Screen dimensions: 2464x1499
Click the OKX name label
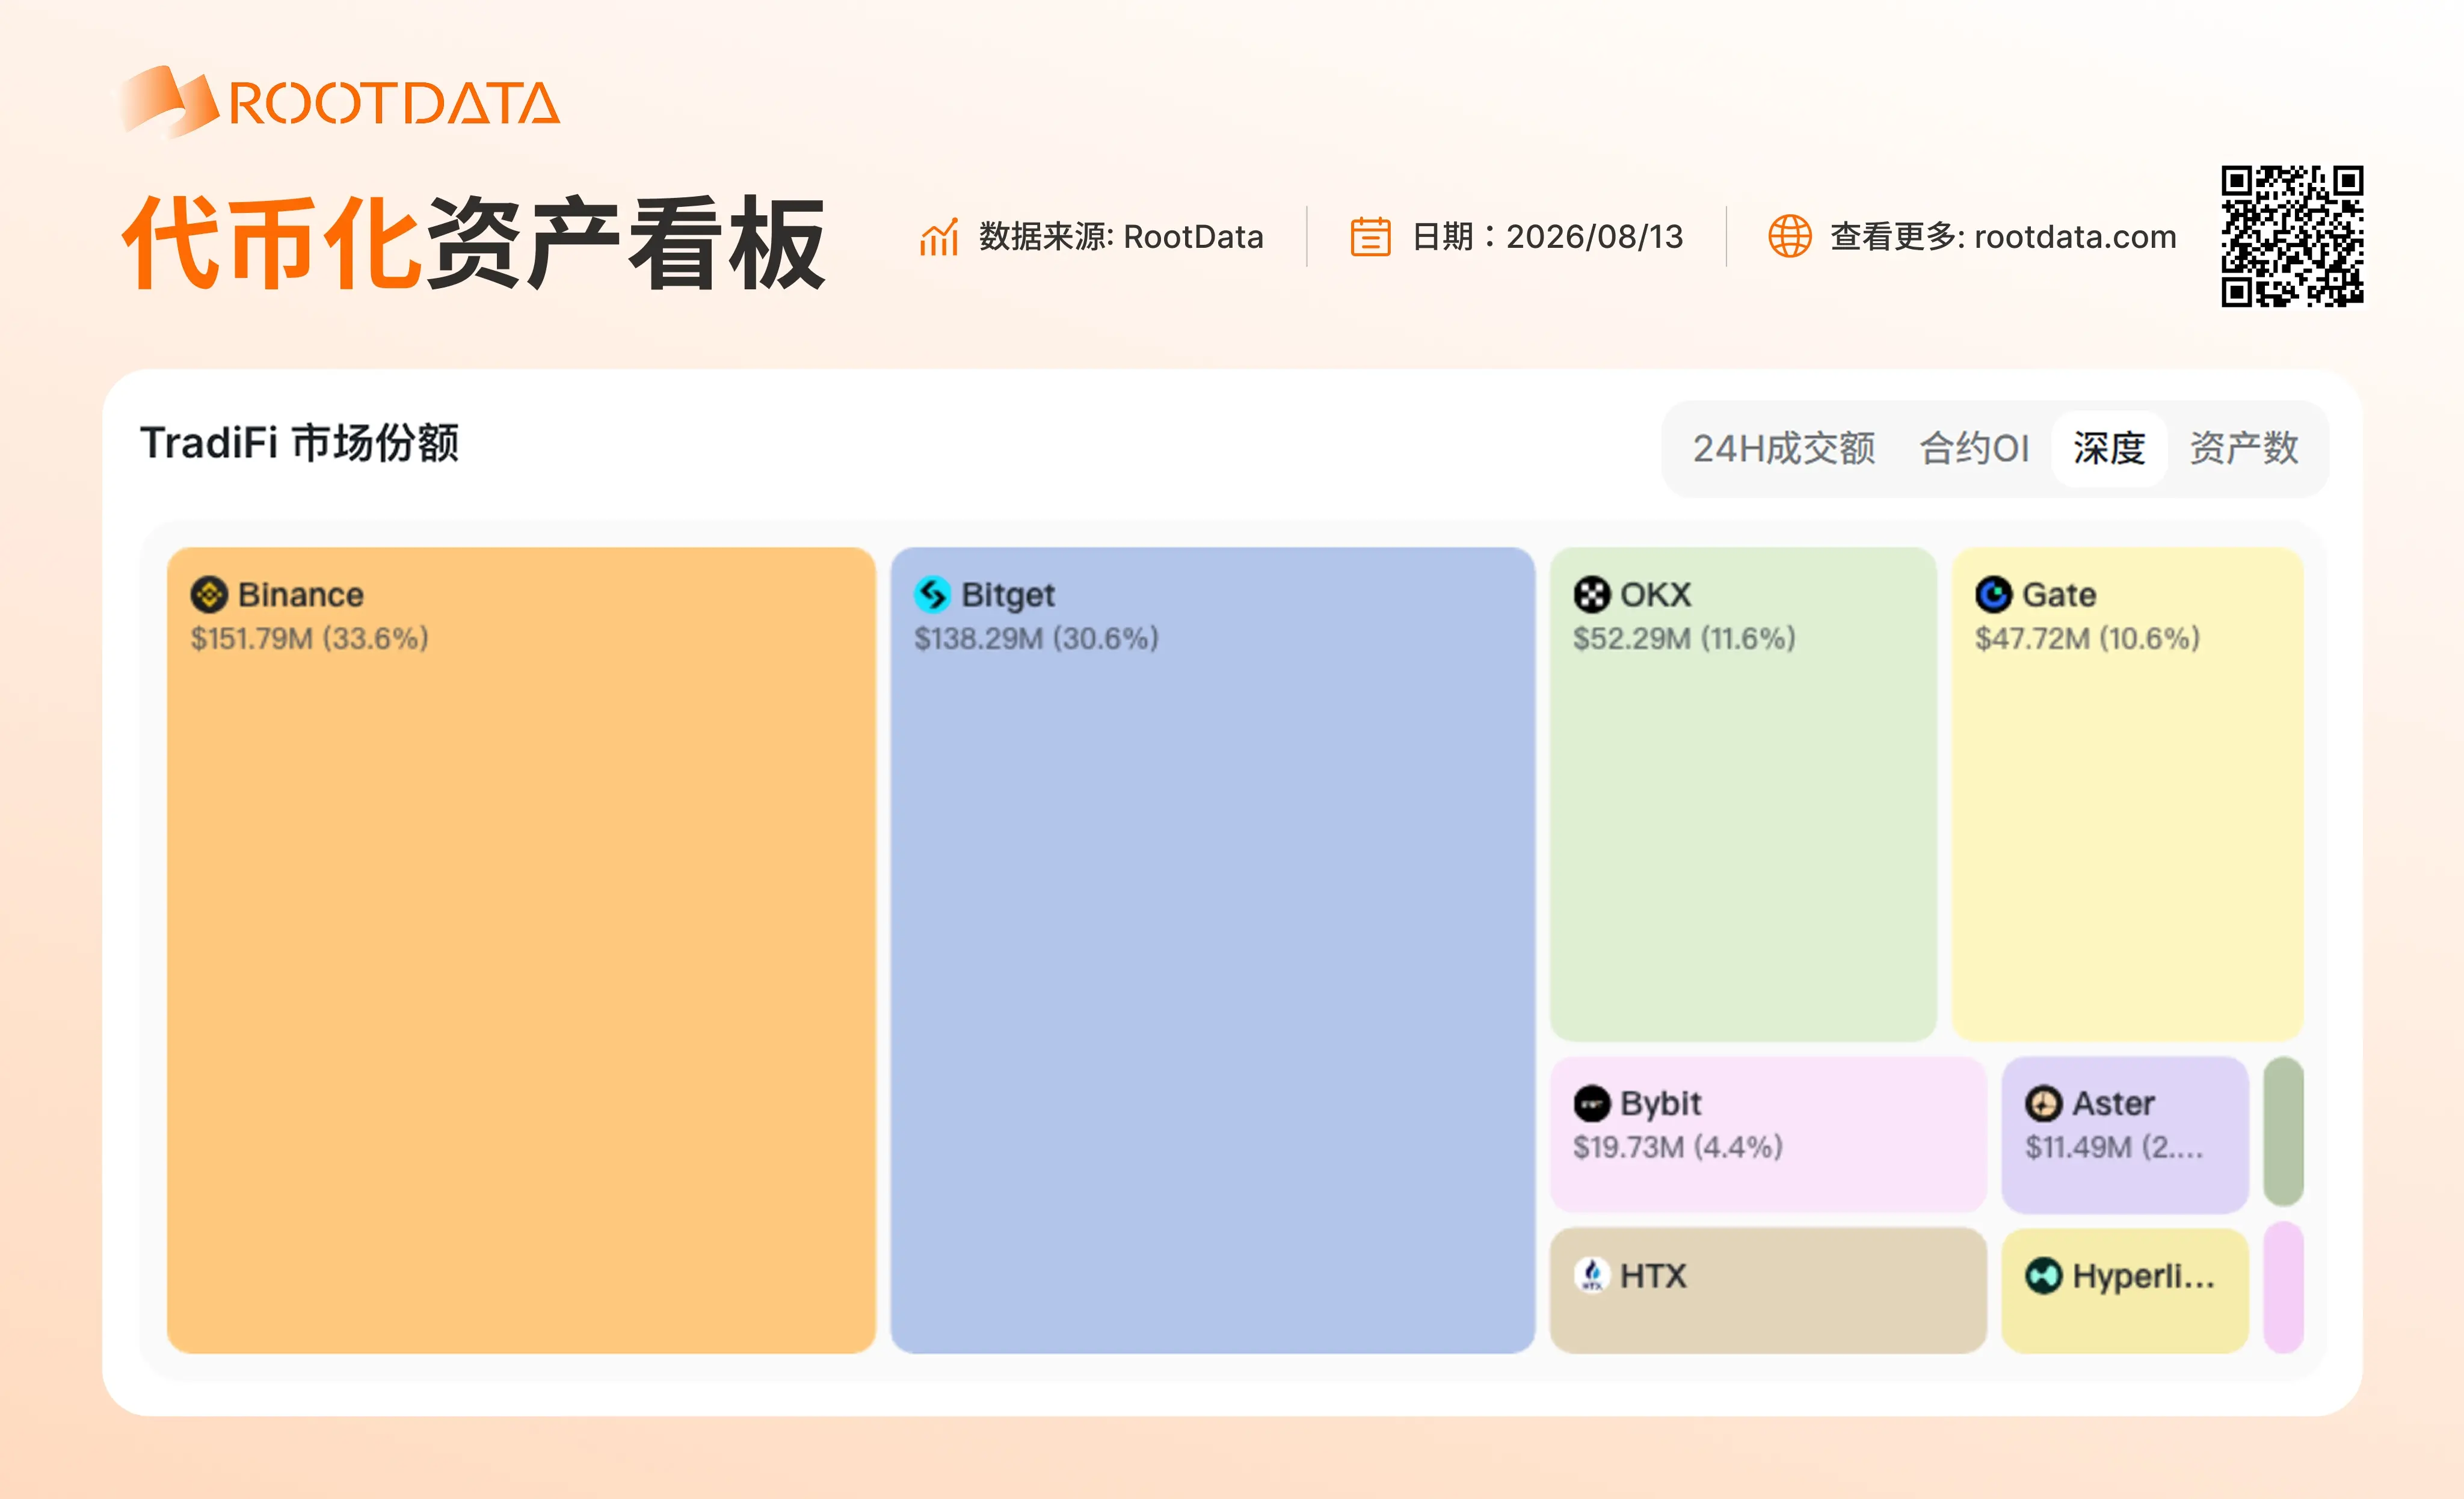(x=1656, y=595)
